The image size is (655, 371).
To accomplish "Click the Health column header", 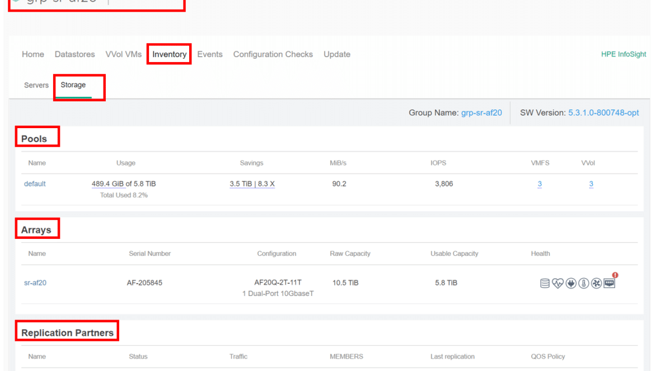I will coord(540,253).
